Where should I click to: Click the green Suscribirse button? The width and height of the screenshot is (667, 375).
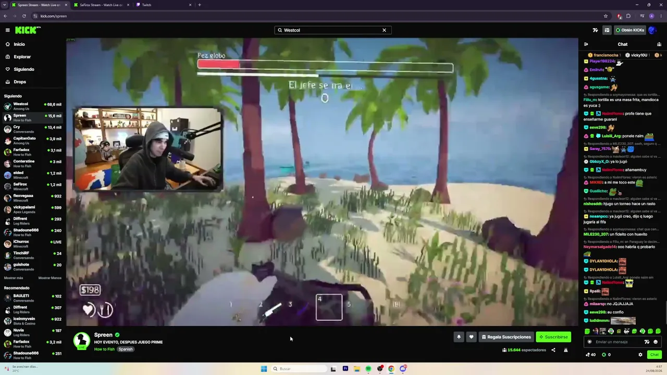[x=553, y=337]
